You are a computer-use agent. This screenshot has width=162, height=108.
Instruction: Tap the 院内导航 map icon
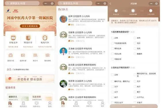click(x=47, y=55)
